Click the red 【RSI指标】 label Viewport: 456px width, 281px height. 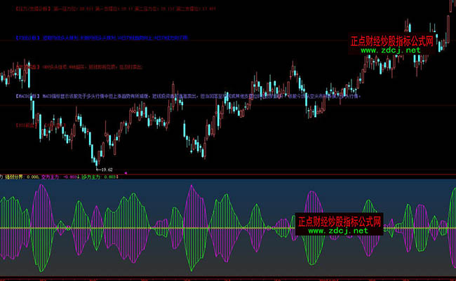[26, 124]
